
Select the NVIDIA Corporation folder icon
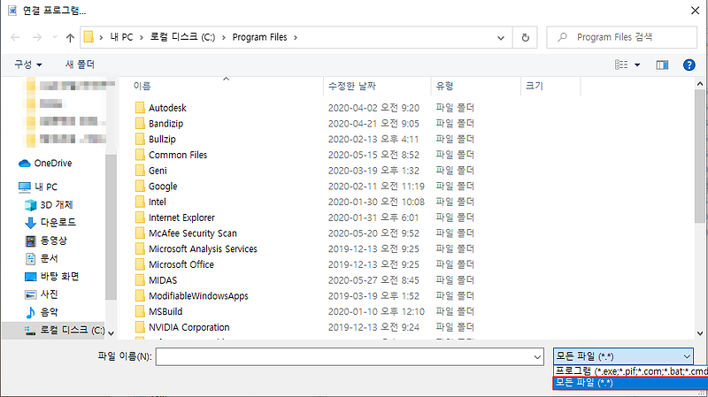coord(141,327)
